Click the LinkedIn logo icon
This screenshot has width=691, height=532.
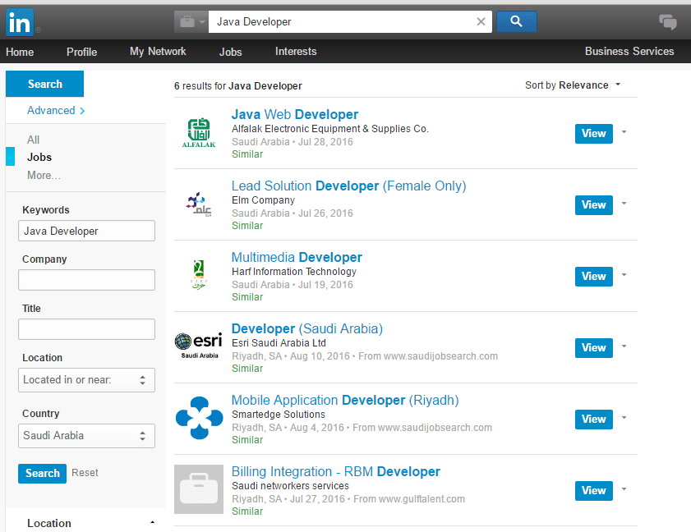[x=20, y=22]
